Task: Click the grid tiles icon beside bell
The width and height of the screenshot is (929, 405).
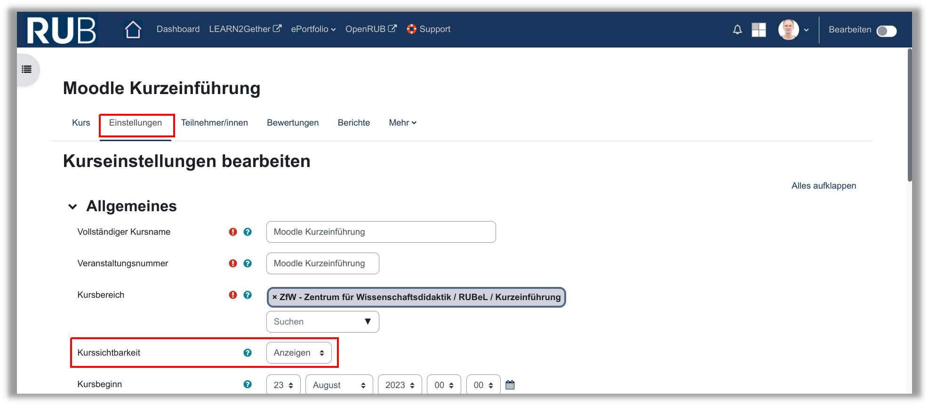Action: 759,30
